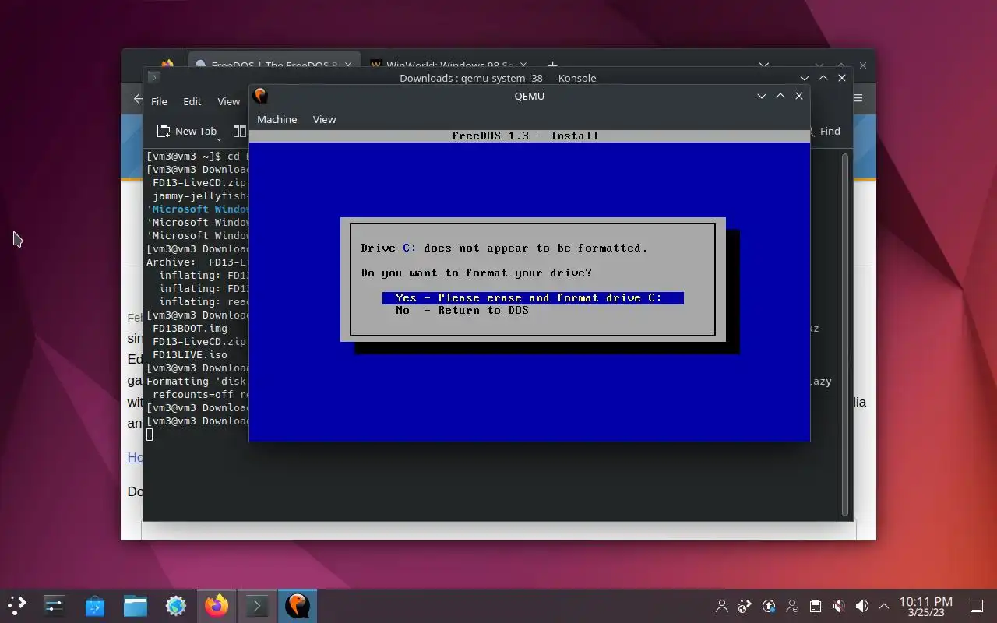
Task: Click 'Drive C: does not appear to be formatted.'
Action: click(504, 248)
